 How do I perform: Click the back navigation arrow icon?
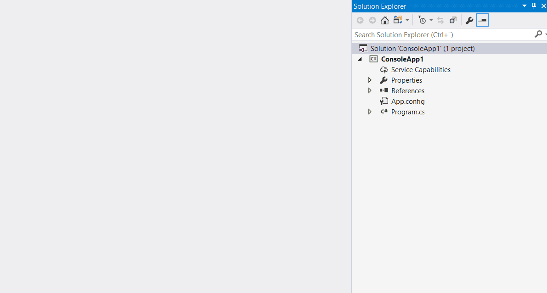click(360, 20)
